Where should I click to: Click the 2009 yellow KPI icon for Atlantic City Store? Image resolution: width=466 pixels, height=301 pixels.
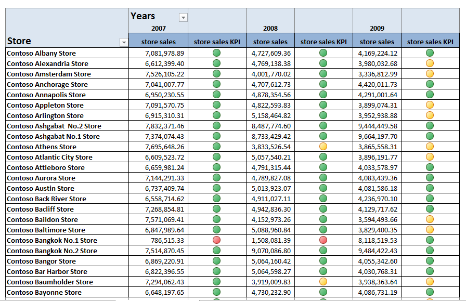click(430, 157)
